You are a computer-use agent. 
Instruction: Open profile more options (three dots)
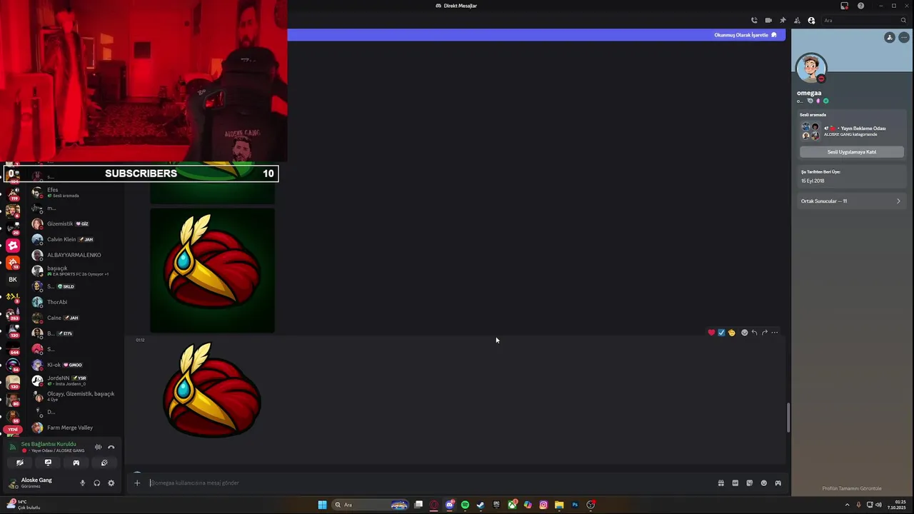coord(903,37)
